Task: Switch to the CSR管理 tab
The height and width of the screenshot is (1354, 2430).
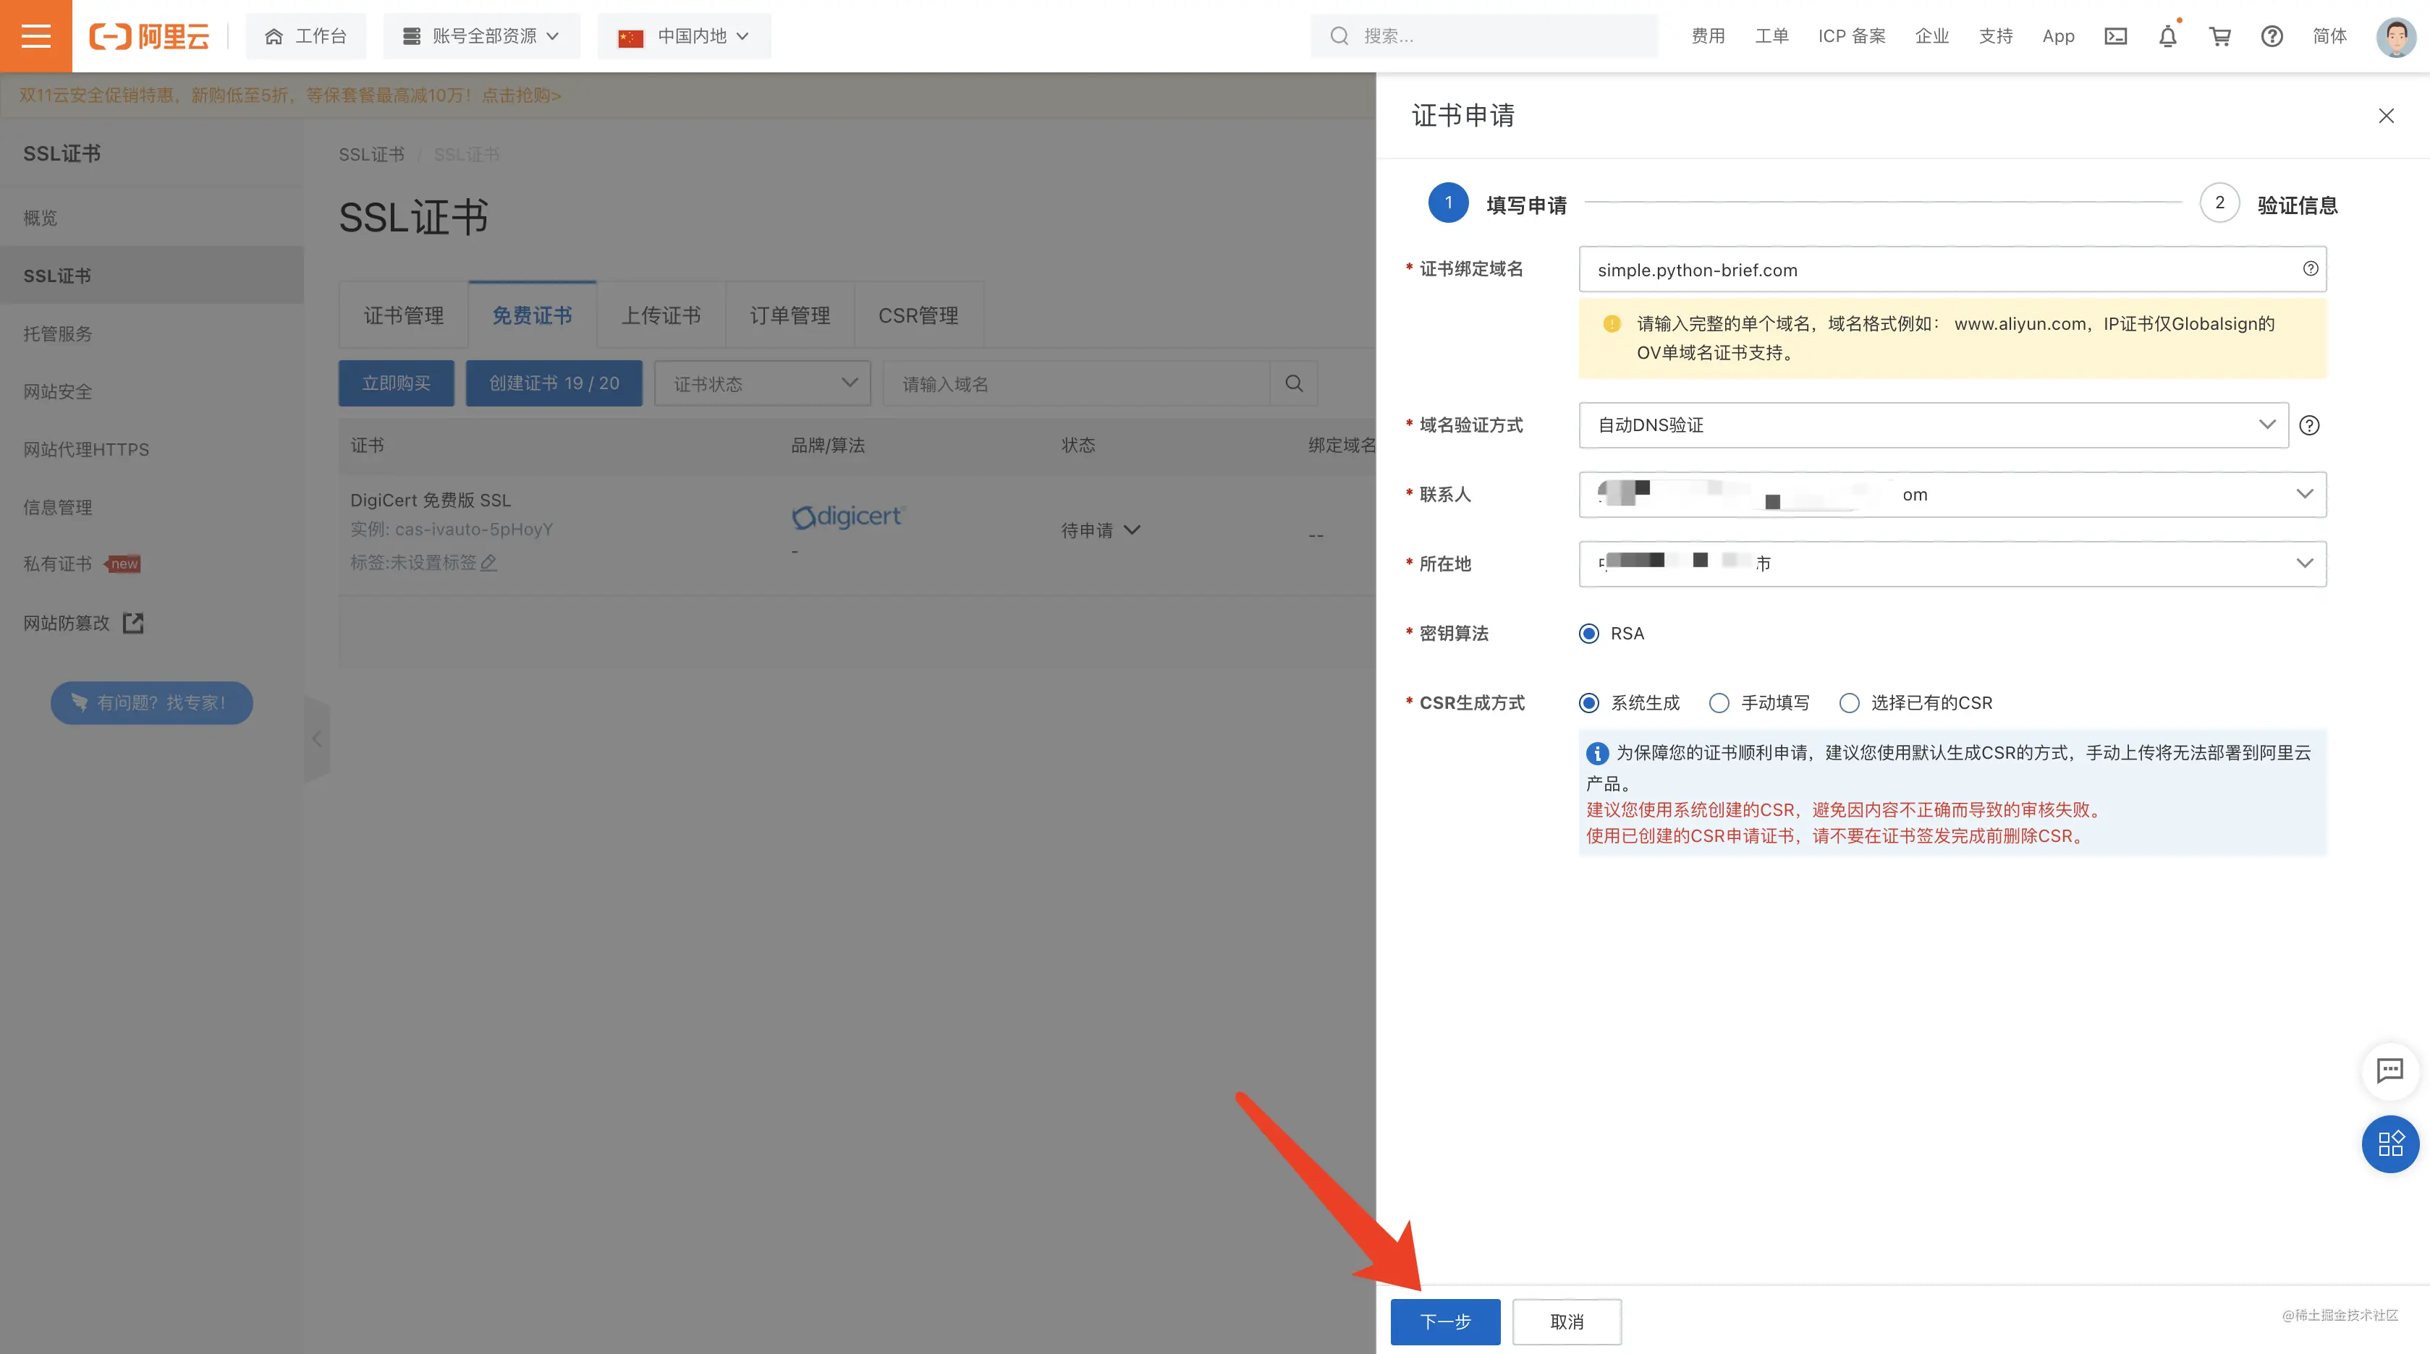Action: (x=918, y=316)
